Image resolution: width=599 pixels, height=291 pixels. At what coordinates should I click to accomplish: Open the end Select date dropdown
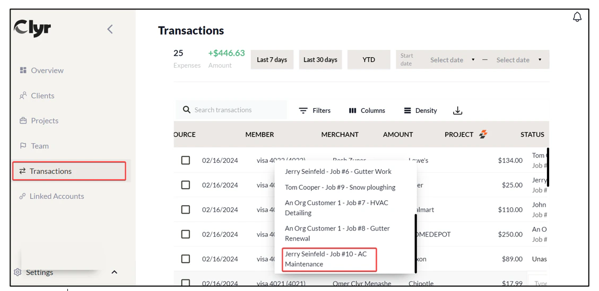(519, 59)
